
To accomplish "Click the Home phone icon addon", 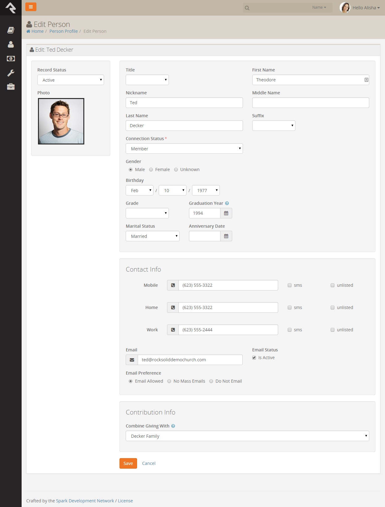I will point(173,307).
